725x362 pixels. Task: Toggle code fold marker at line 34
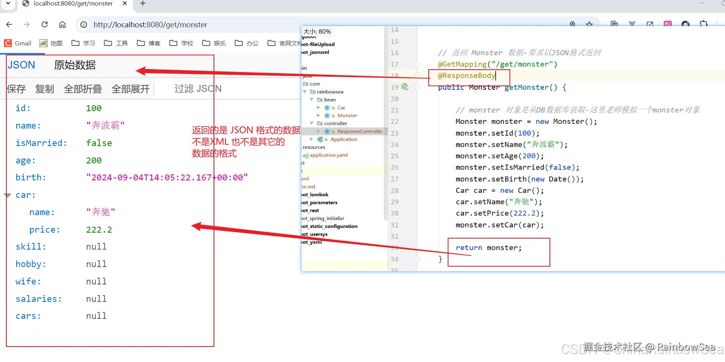[x=417, y=259]
